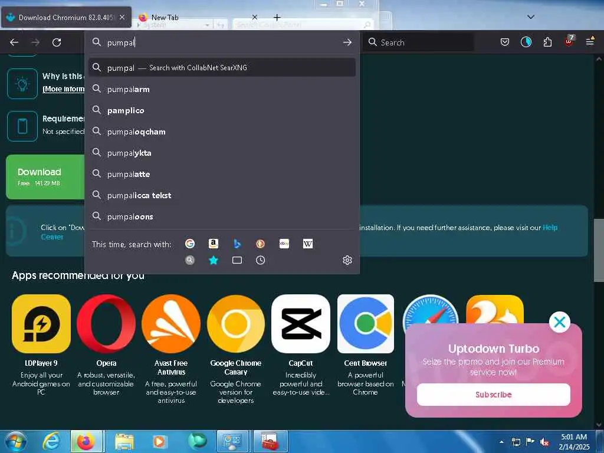The width and height of the screenshot is (604, 453).
Task: Open the Firefox application menu
Action: 590,41
